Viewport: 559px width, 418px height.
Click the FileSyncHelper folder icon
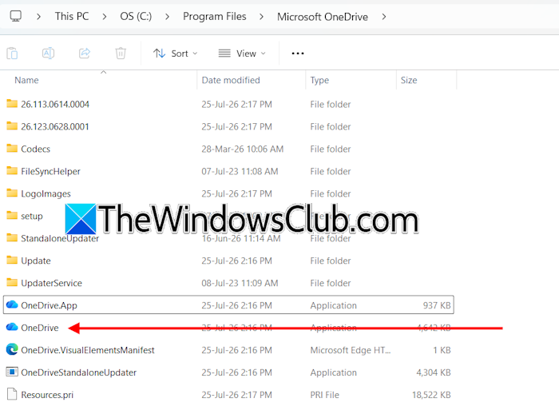tap(12, 171)
